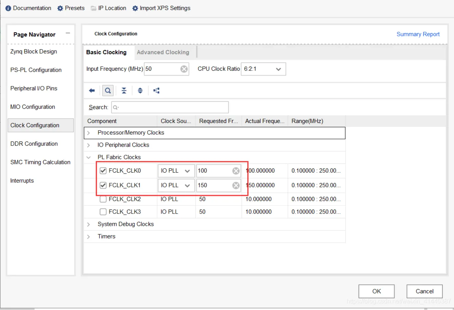Clear FCLK_CLK1 requested frequency value

(236, 185)
